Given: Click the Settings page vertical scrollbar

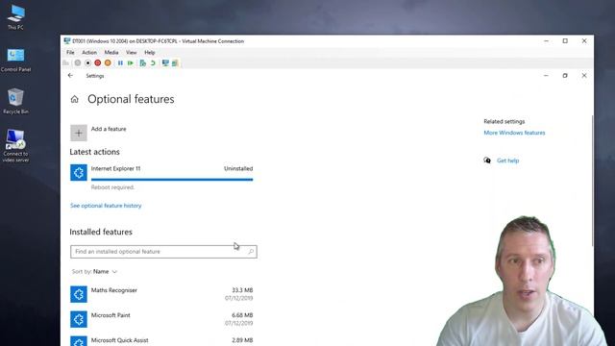Looking at the screenshot, I should tap(592, 181).
